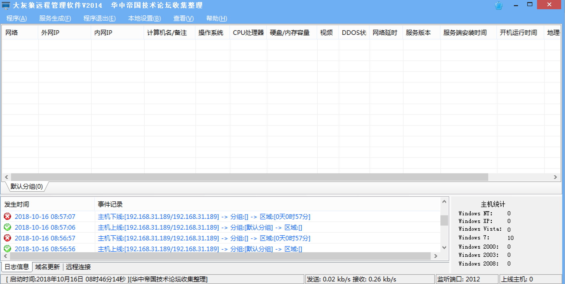The image size is (565, 284).
Task: Open the 查看(V) menu
Action: pyautogui.click(x=183, y=18)
